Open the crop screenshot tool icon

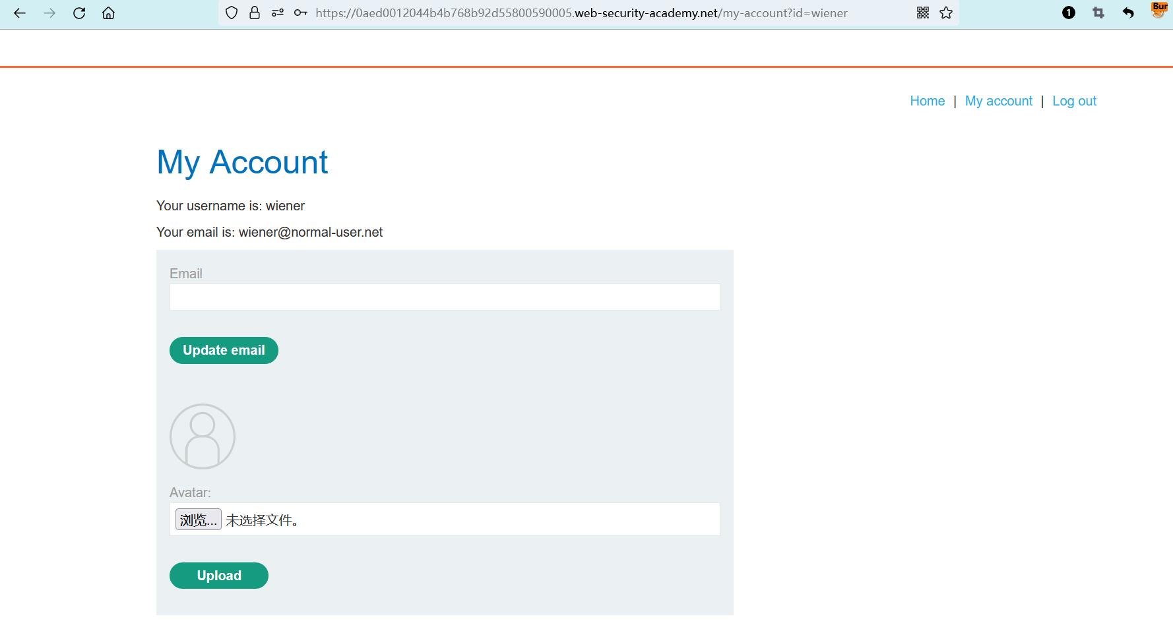pyautogui.click(x=1098, y=13)
